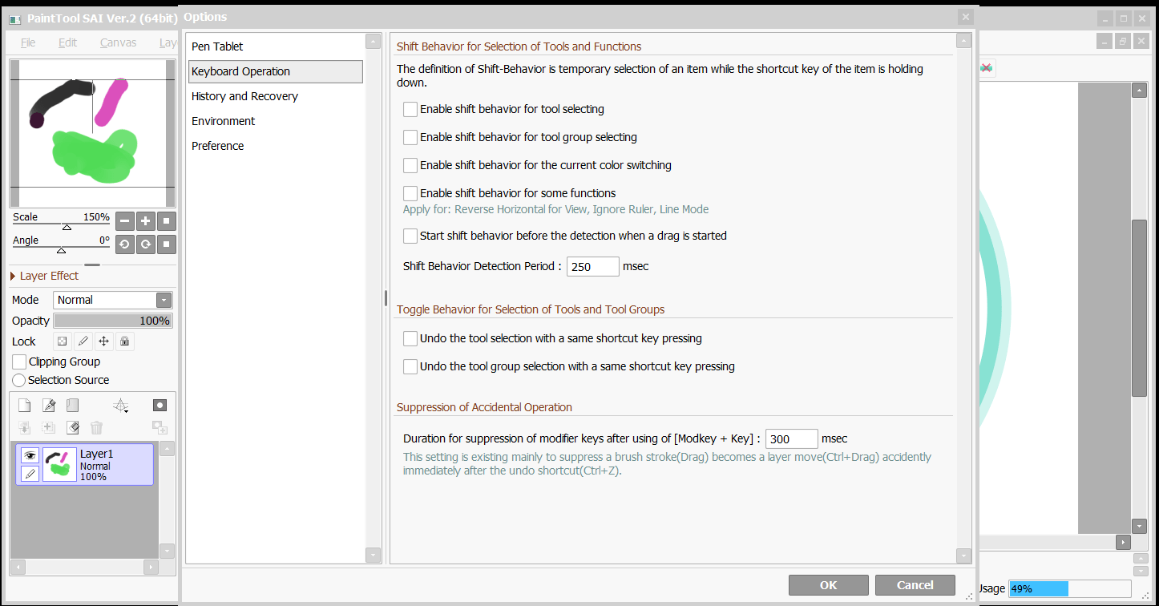Create a new linework layer

click(x=49, y=406)
